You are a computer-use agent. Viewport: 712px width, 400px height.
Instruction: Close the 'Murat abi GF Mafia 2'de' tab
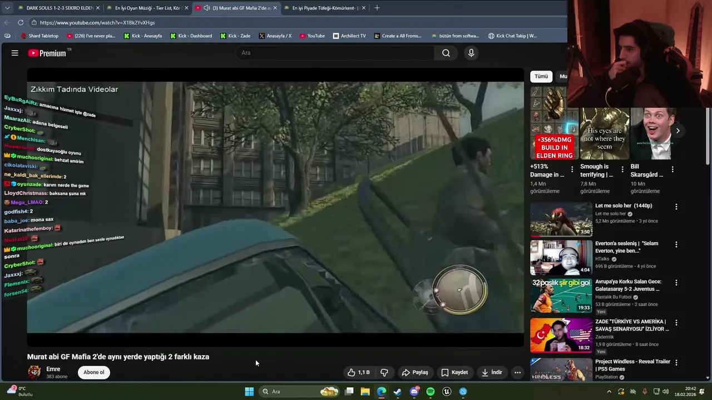(x=275, y=8)
